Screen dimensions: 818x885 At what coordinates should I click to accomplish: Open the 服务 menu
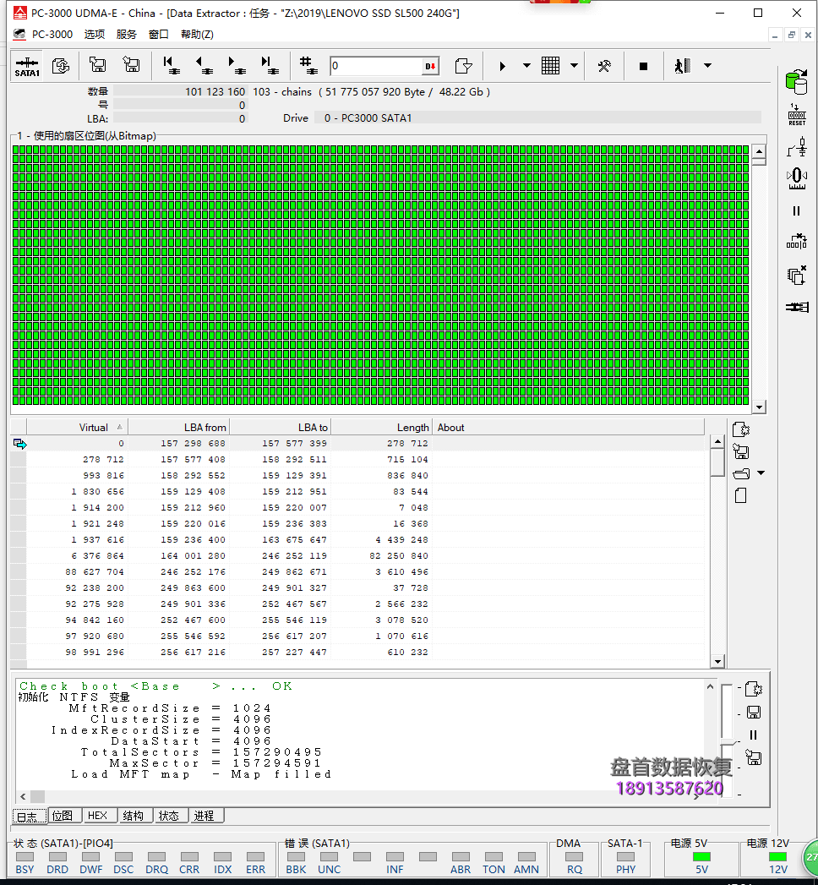[127, 35]
